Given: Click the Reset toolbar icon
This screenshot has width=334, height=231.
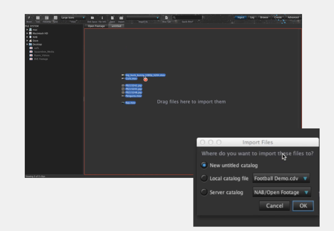Looking at the screenshot, I should [x=29, y=18].
